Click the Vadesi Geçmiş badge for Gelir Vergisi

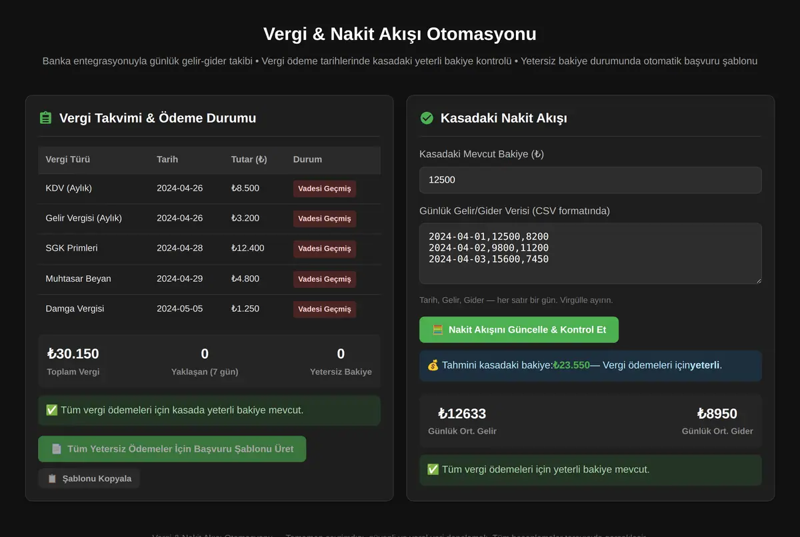(x=325, y=219)
